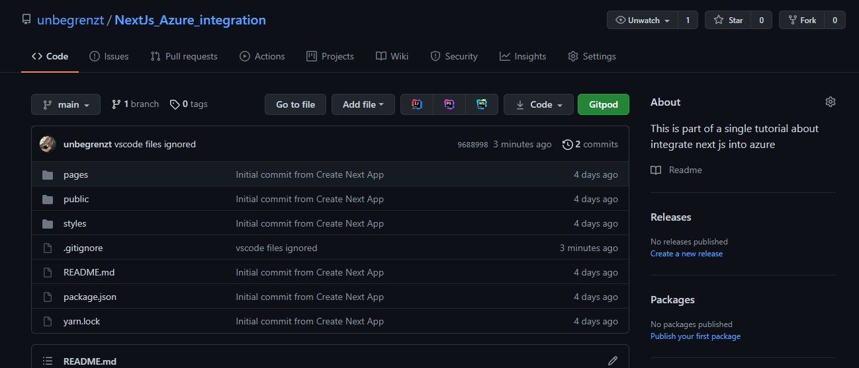859x368 pixels.
Task: Open the Unwatch notifications dropdown
Action: click(x=642, y=20)
